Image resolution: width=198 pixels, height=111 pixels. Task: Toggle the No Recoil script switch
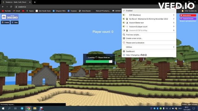124,19
